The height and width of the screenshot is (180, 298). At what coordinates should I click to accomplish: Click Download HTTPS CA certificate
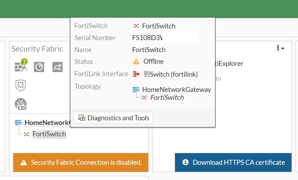[239, 162]
